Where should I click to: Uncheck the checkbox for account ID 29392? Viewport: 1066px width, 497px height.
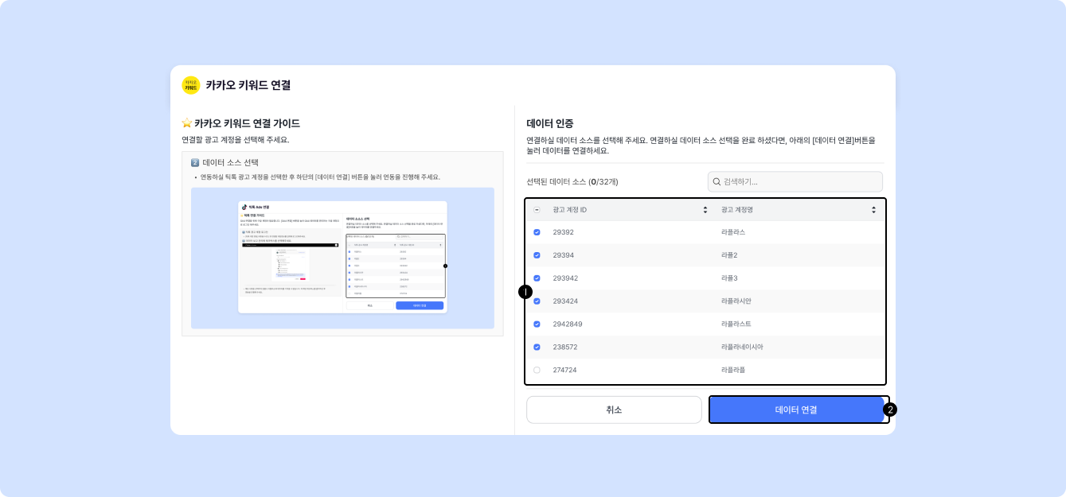(537, 232)
